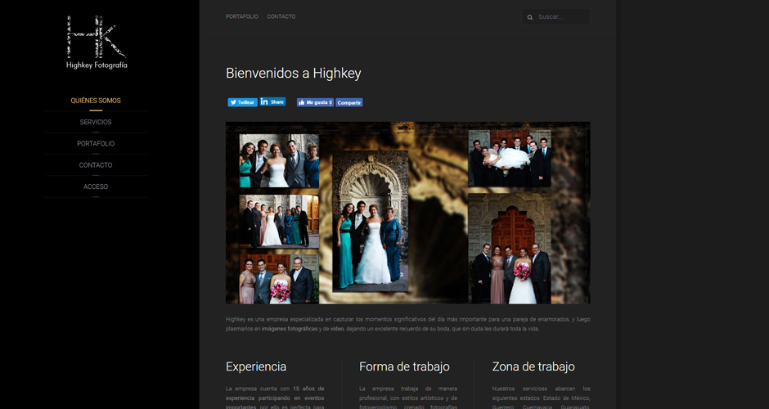Click the Highkey Fotografía HK logo
Viewport: 769px width, 409px height.
point(96,41)
